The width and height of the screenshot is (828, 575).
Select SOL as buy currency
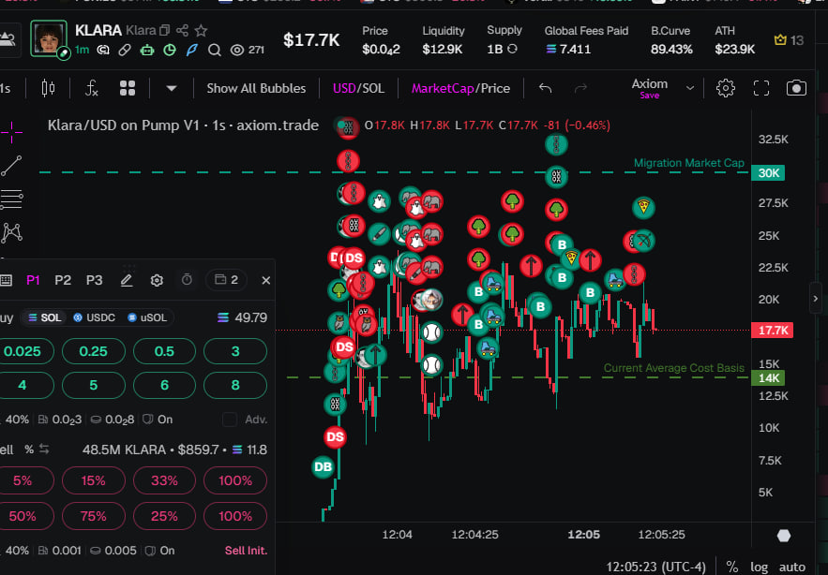[x=45, y=317]
